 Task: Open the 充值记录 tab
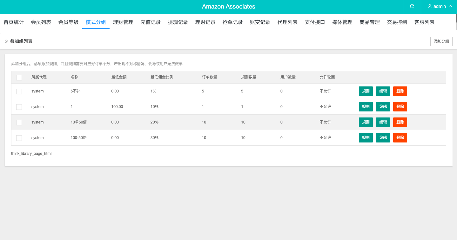(x=150, y=22)
